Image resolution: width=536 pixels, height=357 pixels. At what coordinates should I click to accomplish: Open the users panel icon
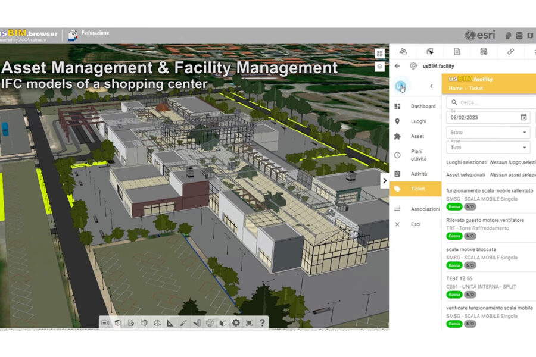tap(403, 52)
